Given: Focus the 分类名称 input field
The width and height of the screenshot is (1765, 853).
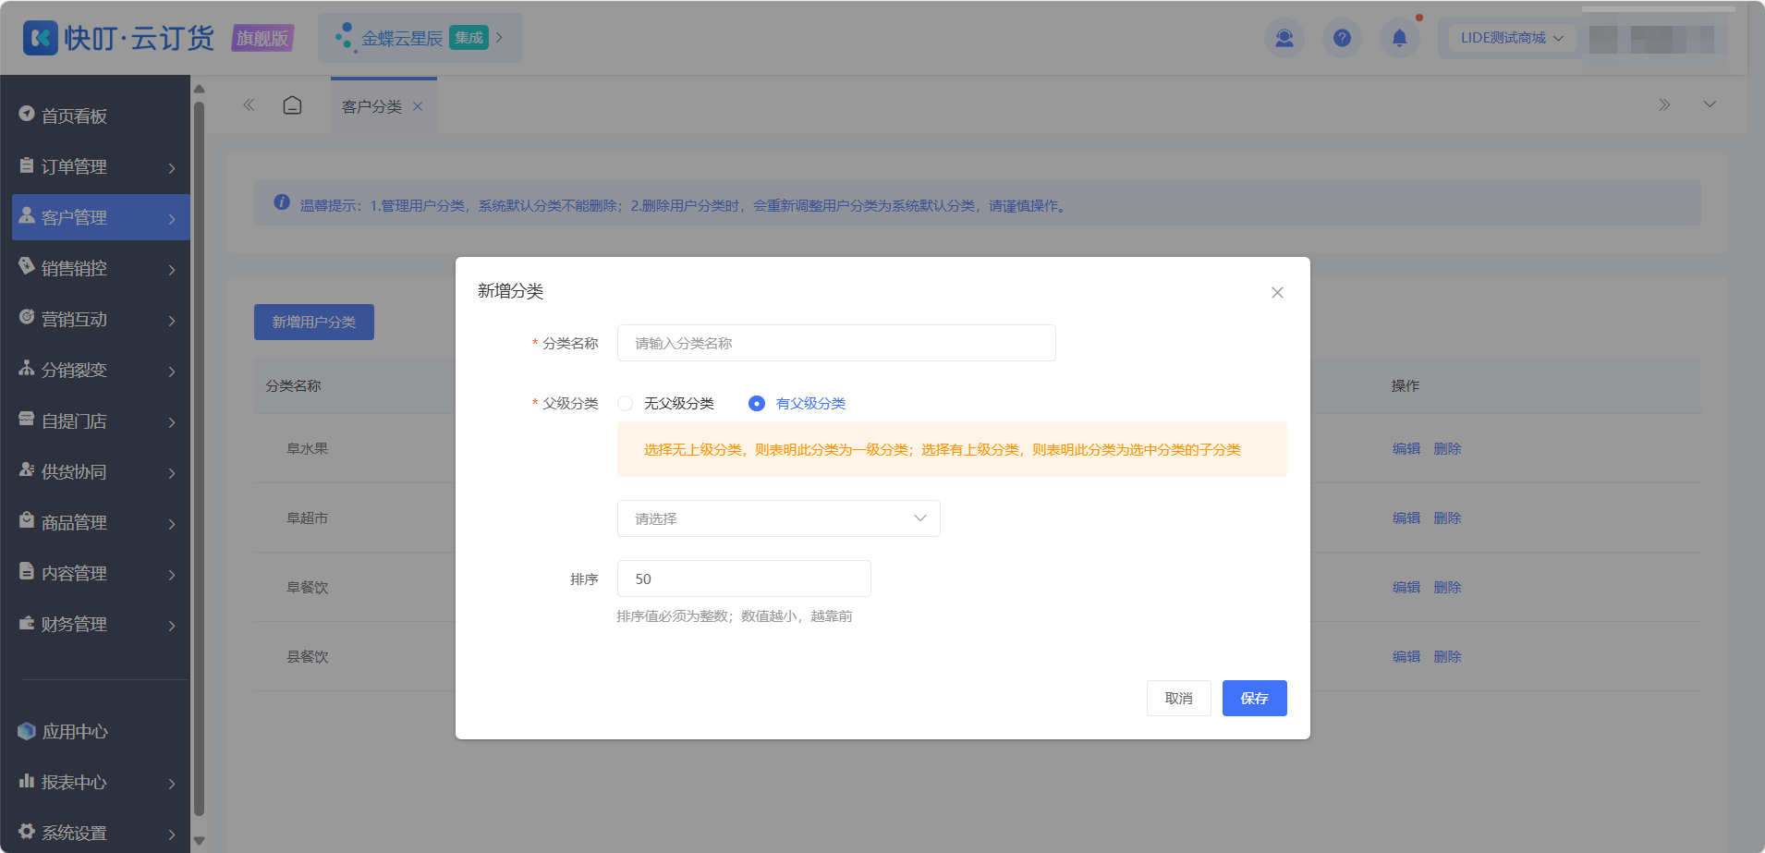Looking at the screenshot, I should pos(836,343).
